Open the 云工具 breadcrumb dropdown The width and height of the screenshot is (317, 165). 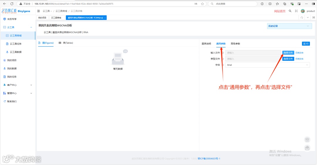(x=47, y=11)
